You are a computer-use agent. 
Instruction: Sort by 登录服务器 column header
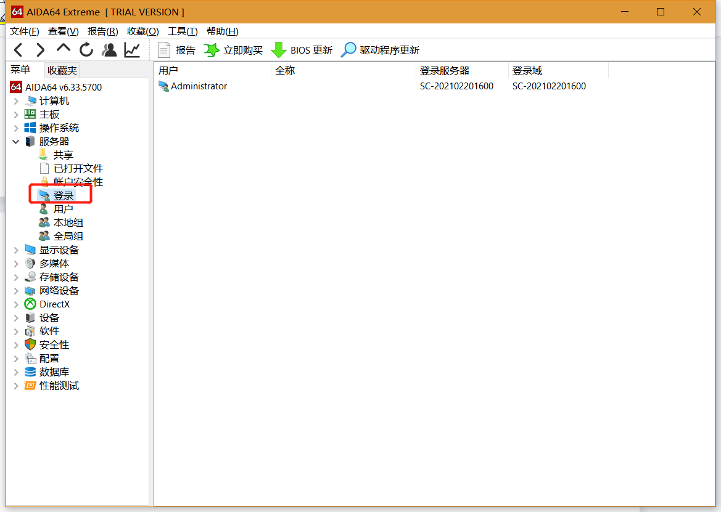(x=444, y=71)
